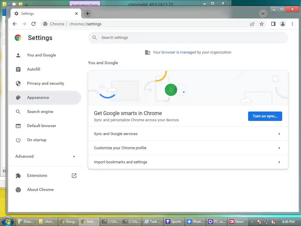The image size is (301, 226).
Task: Click the Chrome logo beside Settings
Action: [18, 38]
